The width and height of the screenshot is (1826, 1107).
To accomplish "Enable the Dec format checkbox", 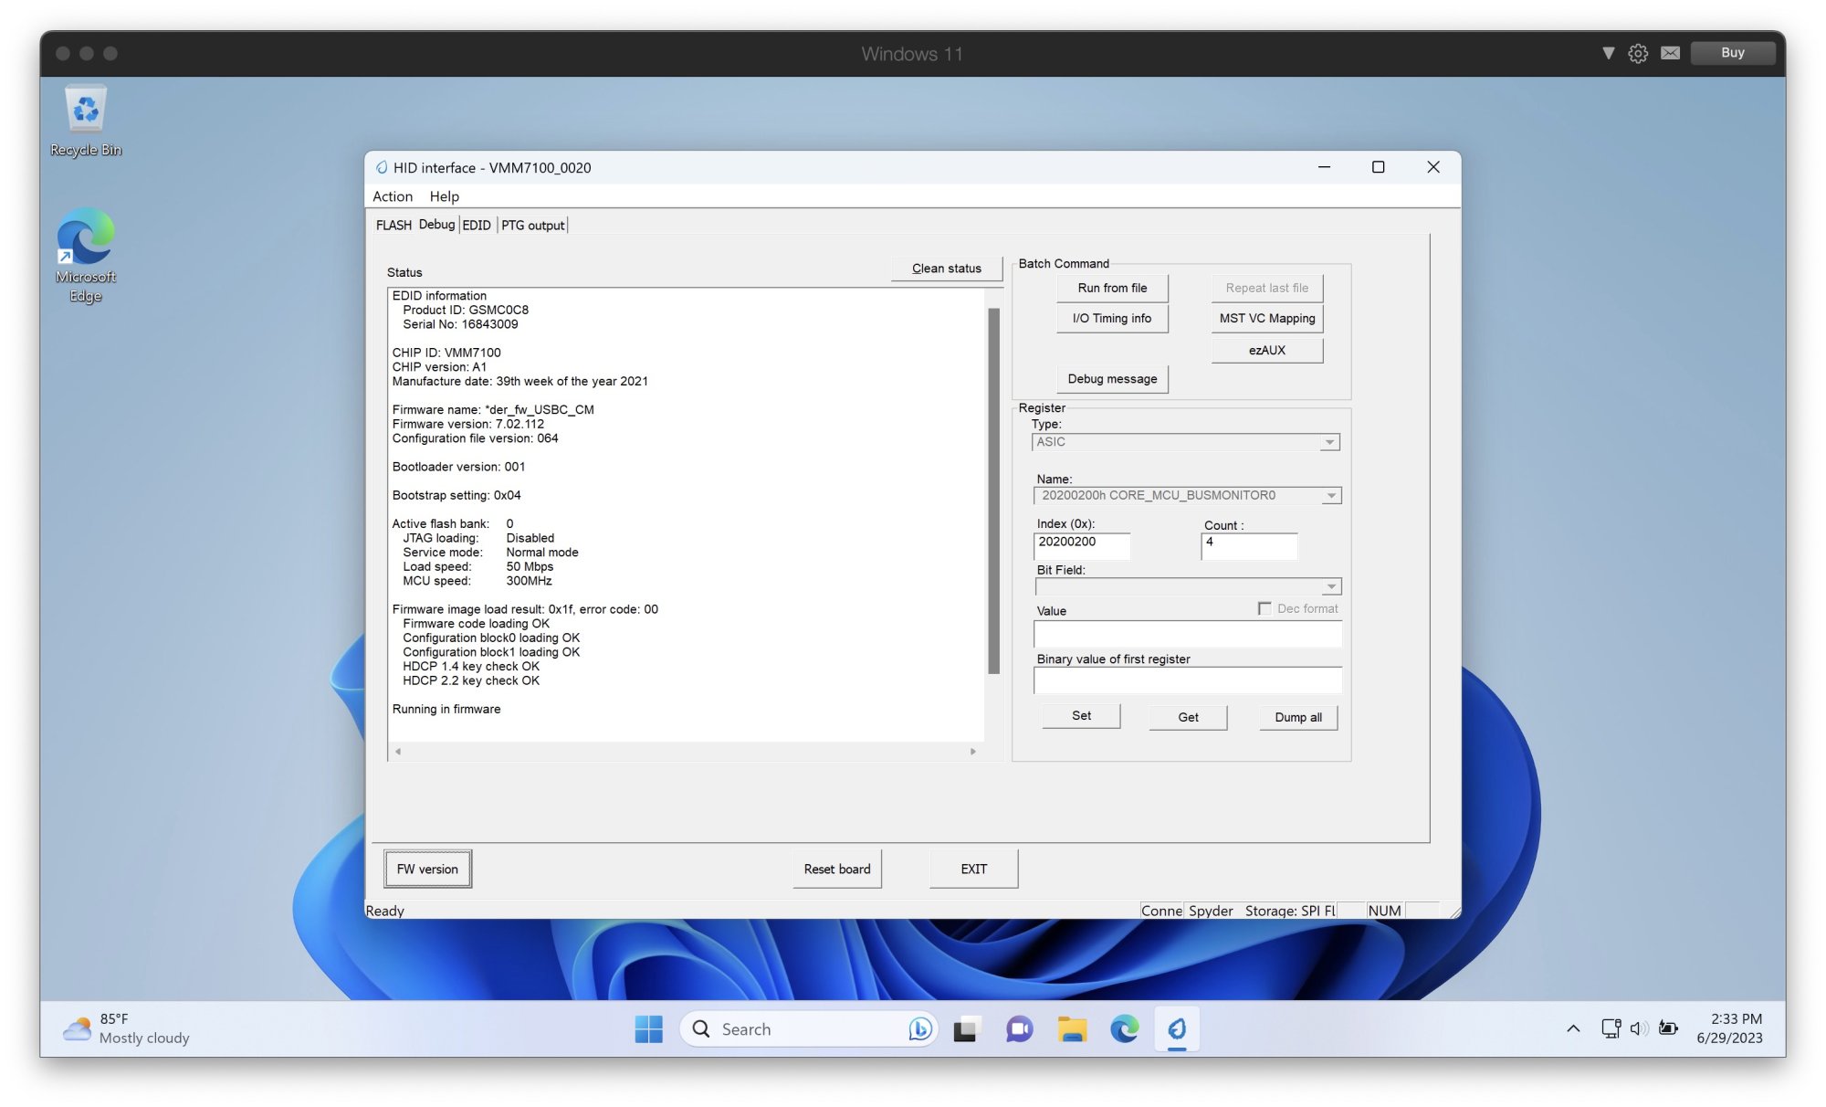I will 1265,608.
